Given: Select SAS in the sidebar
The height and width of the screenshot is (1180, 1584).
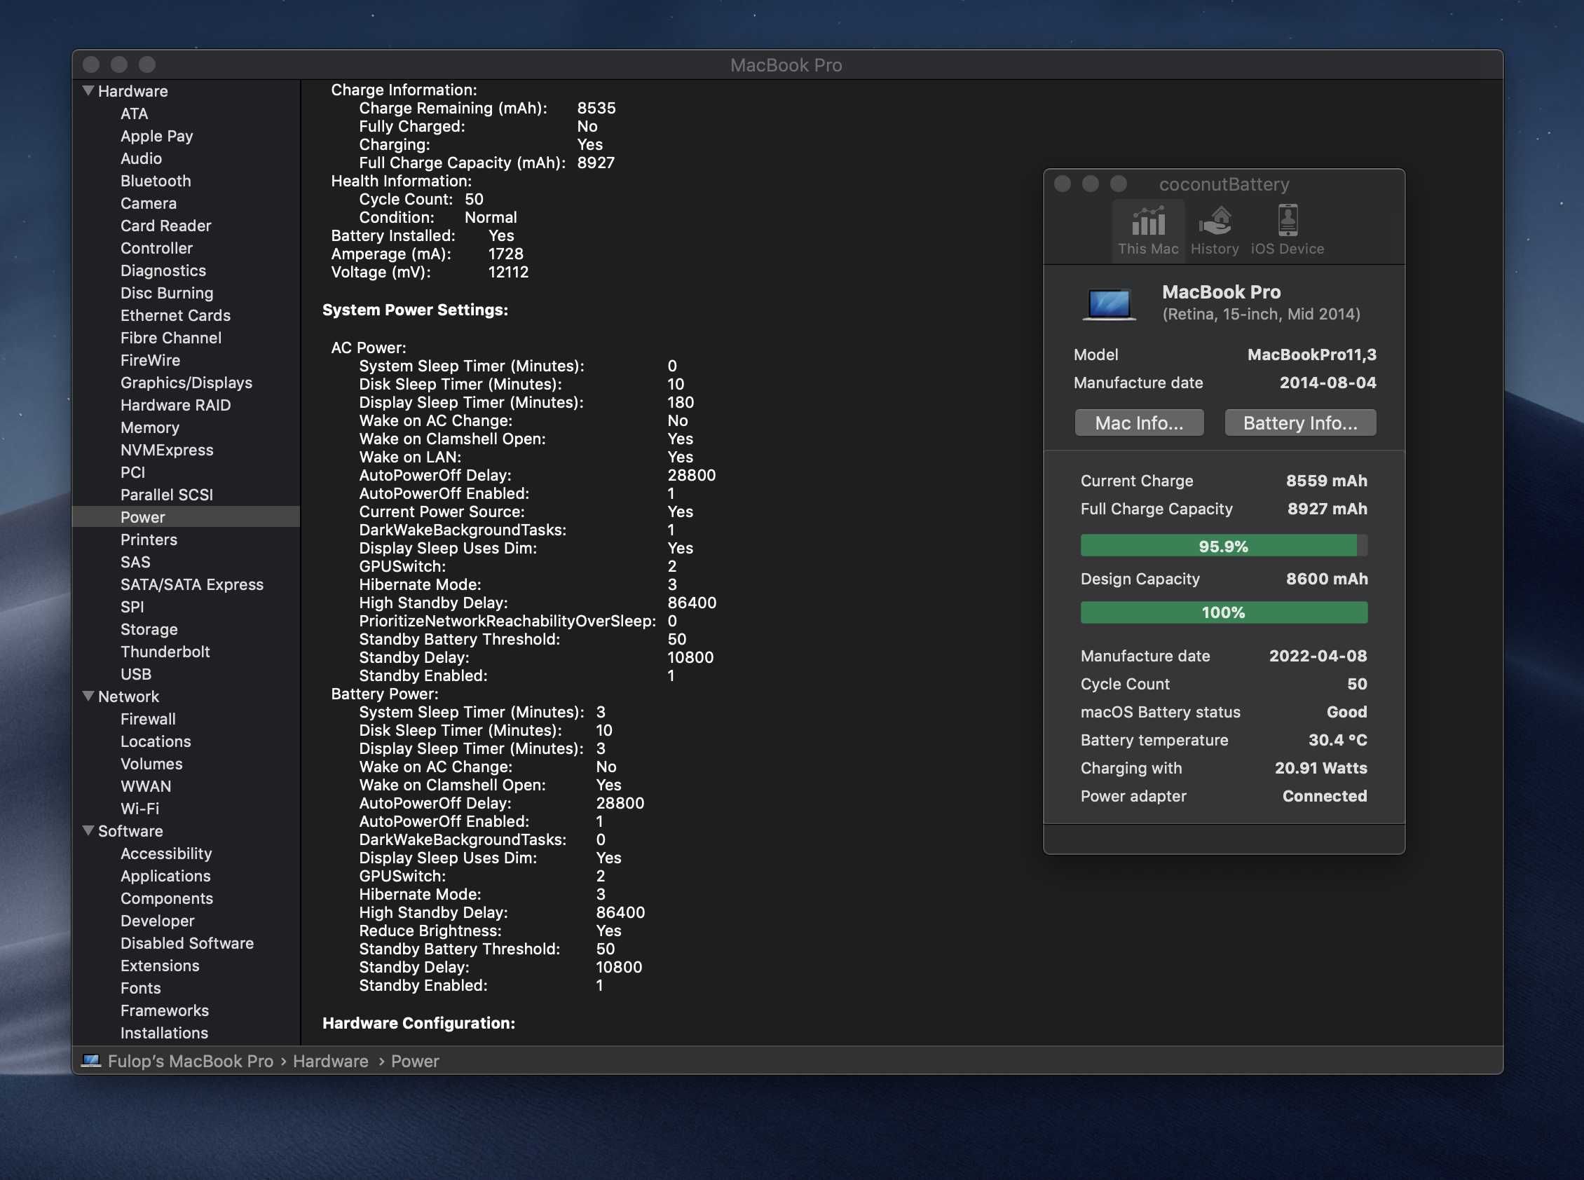Looking at the screenshot, I should coord(135,562).
